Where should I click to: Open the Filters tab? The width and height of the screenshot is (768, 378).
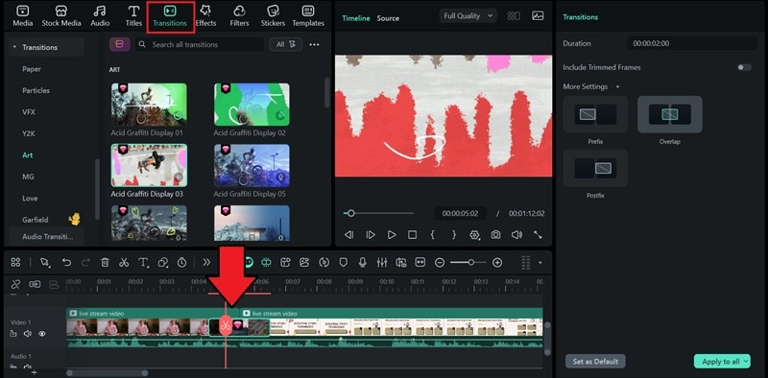click(x=239, y=16)
